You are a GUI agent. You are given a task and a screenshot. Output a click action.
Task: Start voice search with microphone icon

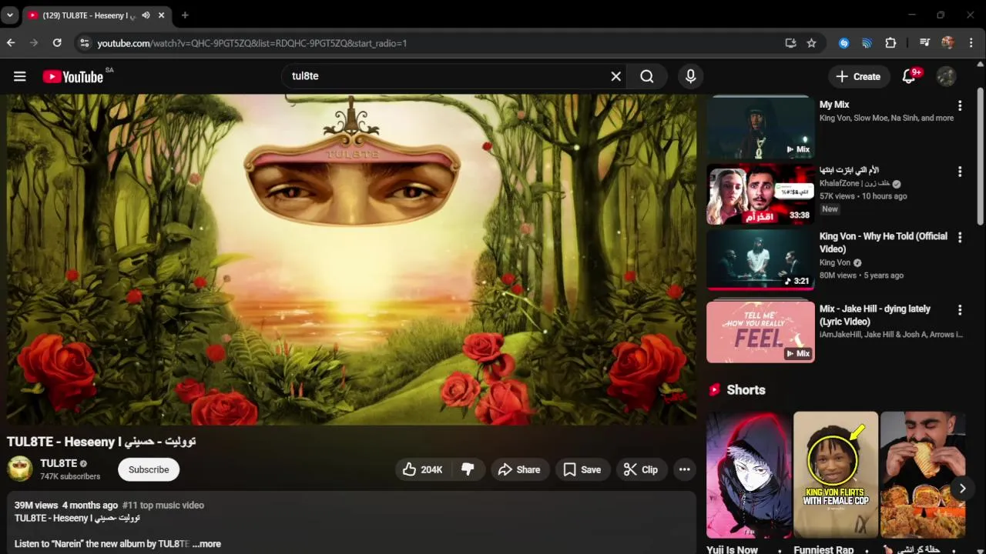coord(691,76)
